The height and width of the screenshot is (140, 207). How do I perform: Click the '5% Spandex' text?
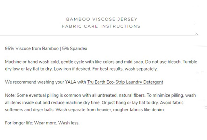pyautogui.click(x=75, y=49)
